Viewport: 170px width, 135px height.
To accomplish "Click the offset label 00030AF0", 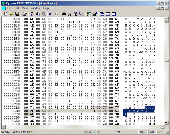I will pos(12,19).
